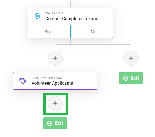Screen dimensions: 155x137
Task: Select the Wait Until card header's empty right area
Action: (x=106, y=16)
